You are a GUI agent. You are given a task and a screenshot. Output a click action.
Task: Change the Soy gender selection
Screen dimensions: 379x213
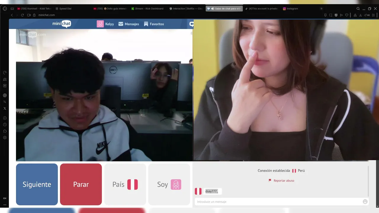169,184
